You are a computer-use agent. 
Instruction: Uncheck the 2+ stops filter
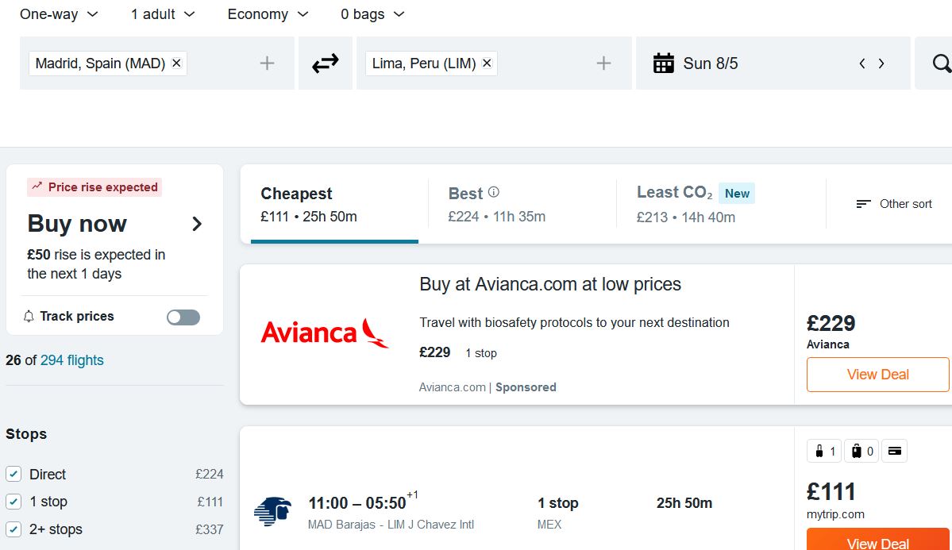tap(13, 529)
